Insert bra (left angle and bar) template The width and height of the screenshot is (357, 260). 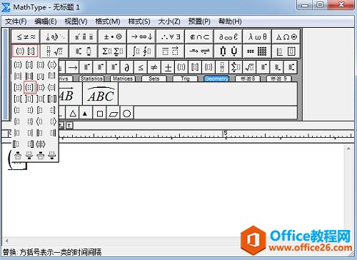coord(52,87)
